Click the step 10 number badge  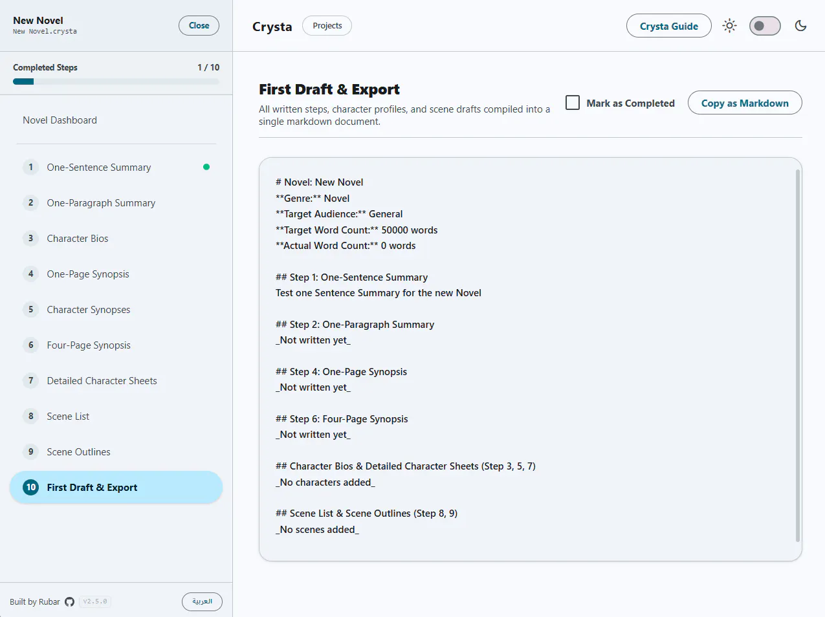click(30, 487)
